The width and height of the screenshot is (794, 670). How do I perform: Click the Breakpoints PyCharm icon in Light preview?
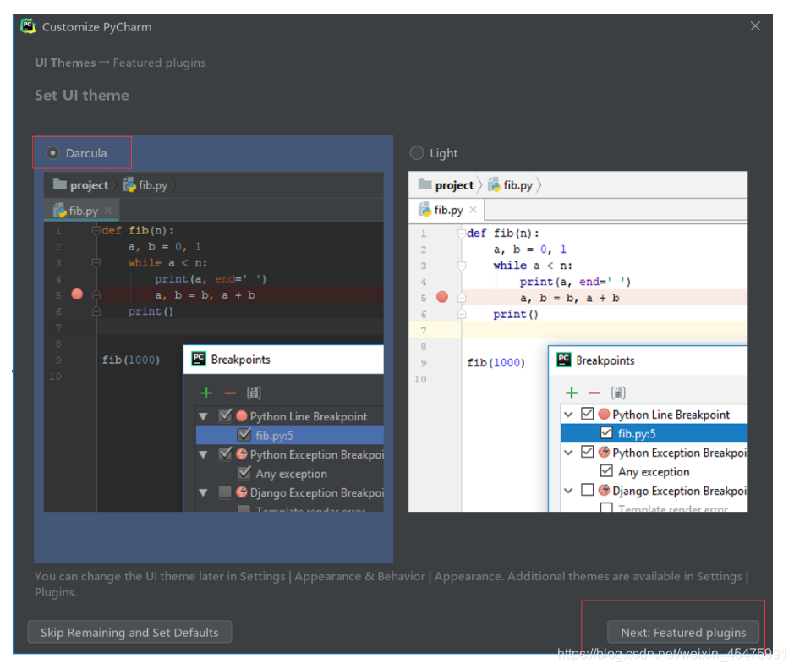[x=564, y=360]
